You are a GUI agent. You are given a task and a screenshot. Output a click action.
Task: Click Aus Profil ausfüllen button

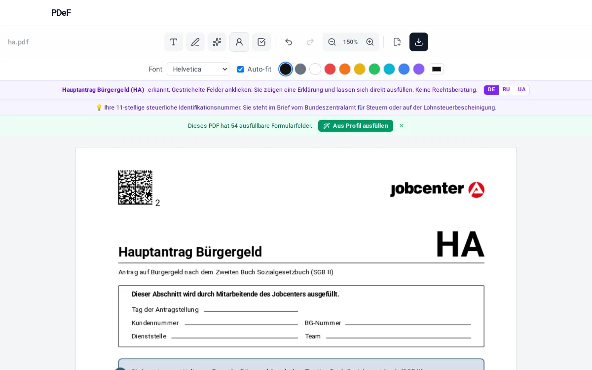tap(356, 126)
